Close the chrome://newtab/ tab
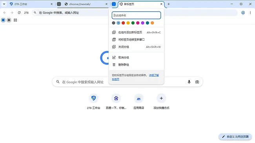This screenshot has height=143, width=255. [107, 4]
